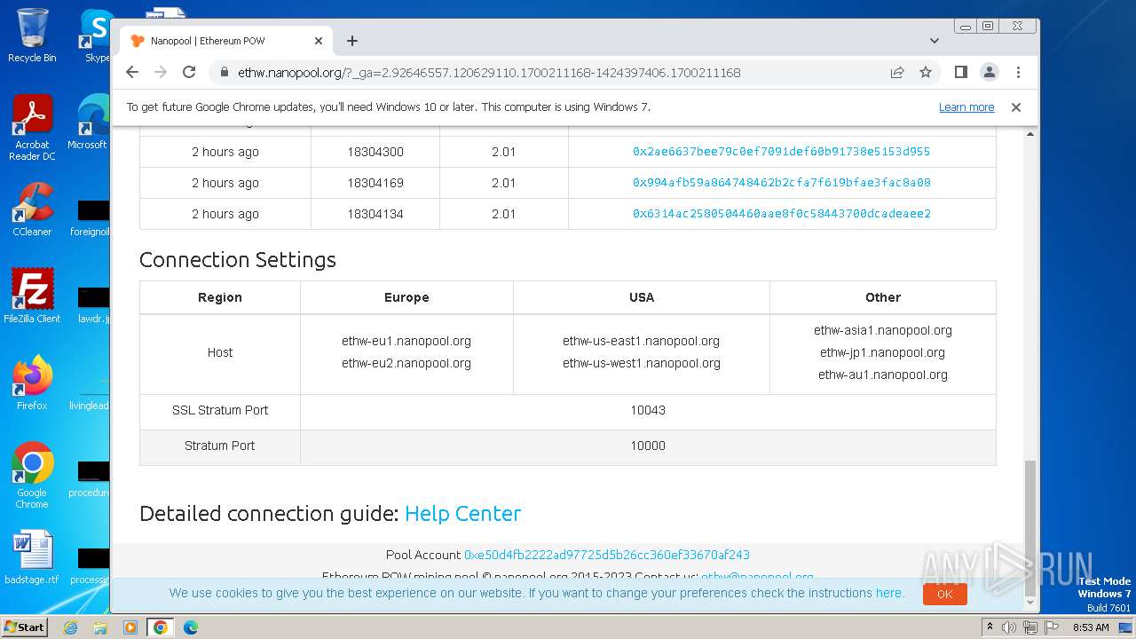This screenshot has height=639, width=1136.
Task: Open Acrobat Reader DC desktop icon
Action: pos(32,128)
